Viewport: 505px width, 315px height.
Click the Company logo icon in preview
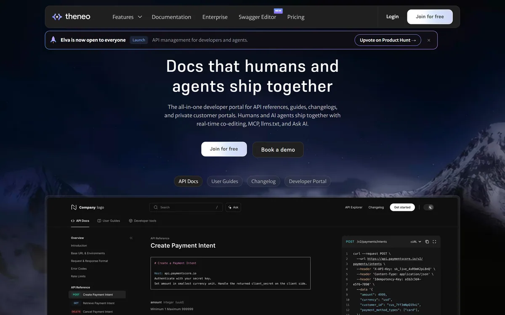(x=74, y=207)
